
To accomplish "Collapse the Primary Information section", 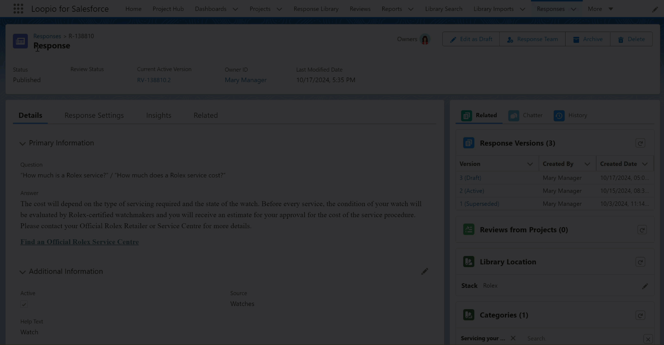I will point(23,143).
